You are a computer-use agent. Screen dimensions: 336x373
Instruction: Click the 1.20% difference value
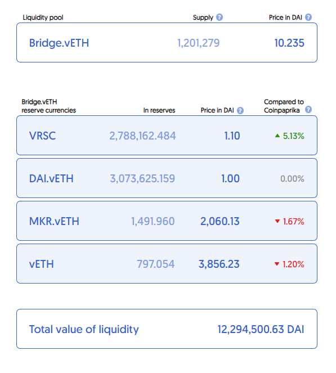pos(293,264)
